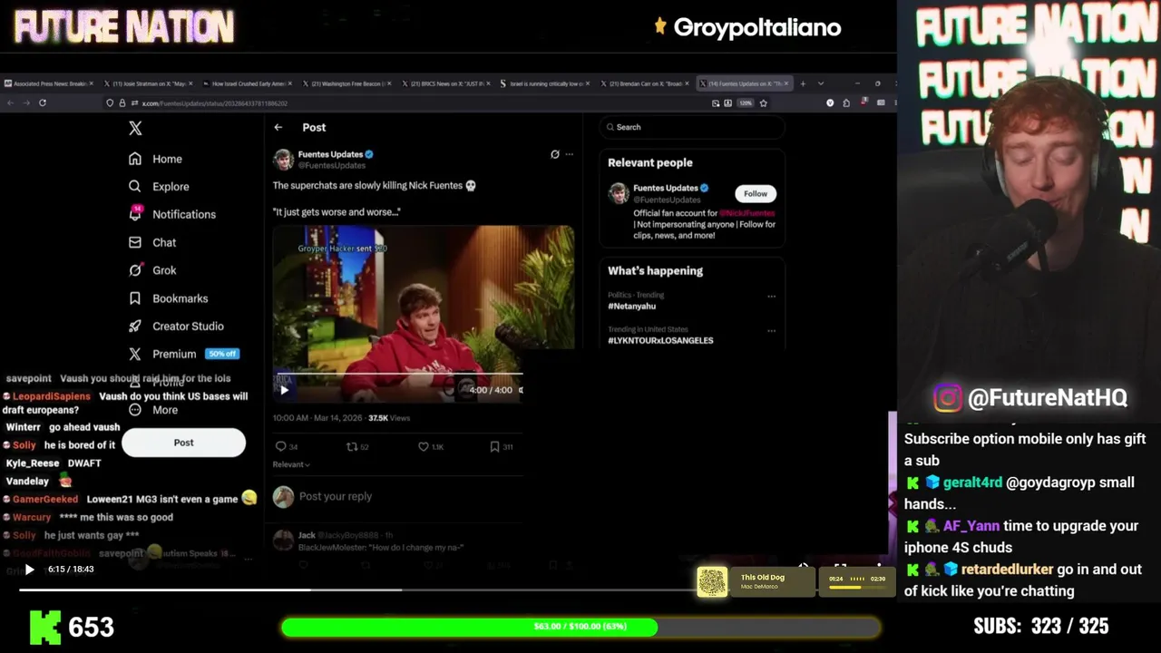This screenshot has height=653, width=1161.
Task: Click the back arrow beside Post heading
Action: 278,127
